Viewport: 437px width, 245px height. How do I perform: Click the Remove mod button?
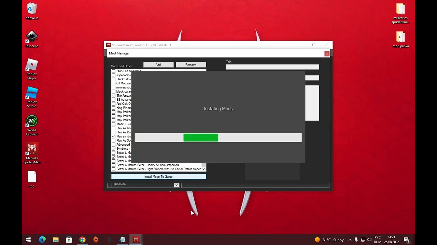[x=191, y=65]
